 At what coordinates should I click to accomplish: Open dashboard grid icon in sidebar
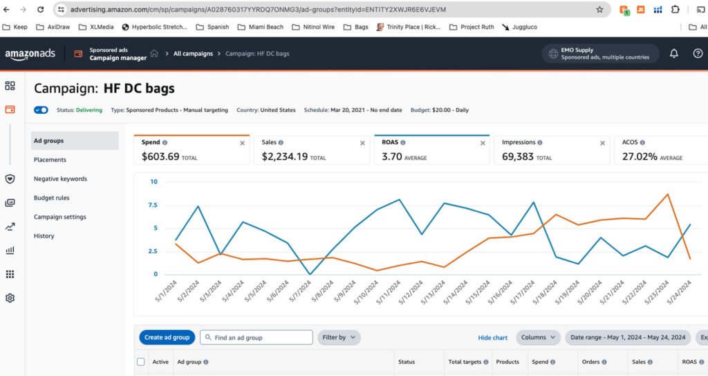[x=10, y=86]
